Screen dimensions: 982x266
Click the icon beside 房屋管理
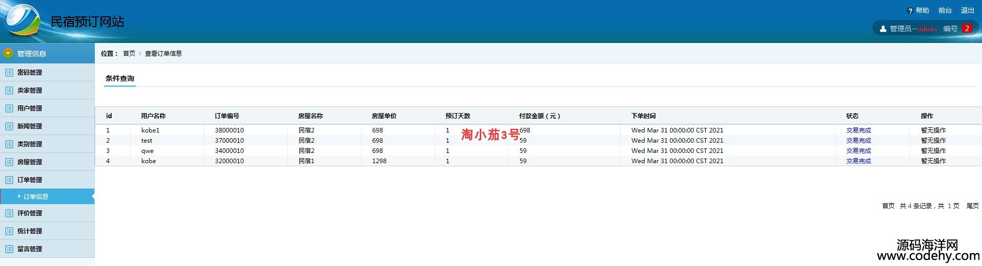point(9,162)
